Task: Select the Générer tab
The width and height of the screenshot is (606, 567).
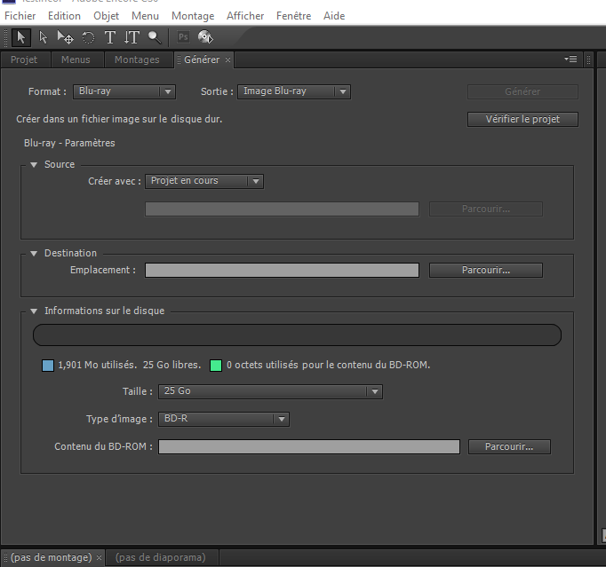Action: pos(202,59)
